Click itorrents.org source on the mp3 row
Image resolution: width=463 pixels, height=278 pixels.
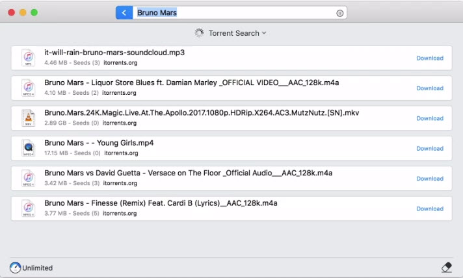(120, 63)
